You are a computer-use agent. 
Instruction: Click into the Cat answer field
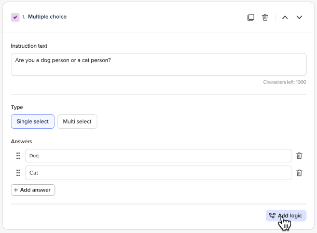159,173
